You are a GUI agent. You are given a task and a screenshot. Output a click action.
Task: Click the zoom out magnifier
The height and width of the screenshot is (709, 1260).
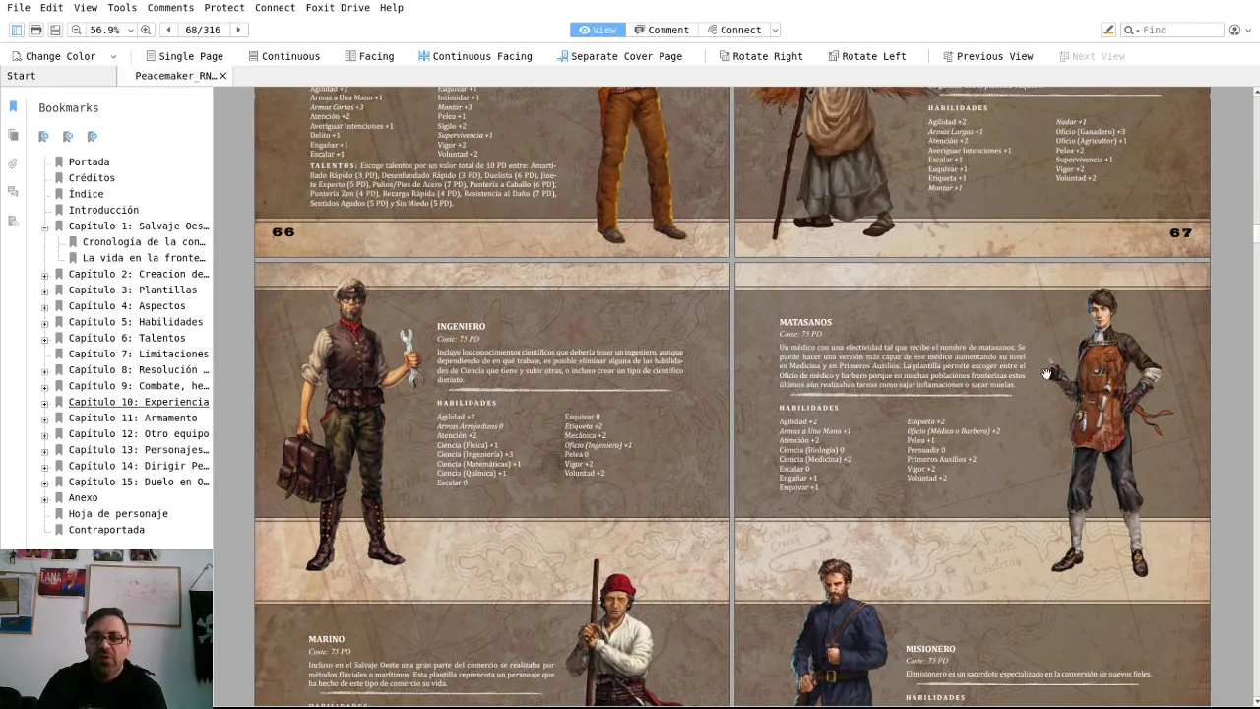(76, 30)
